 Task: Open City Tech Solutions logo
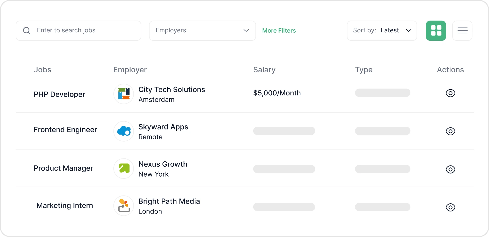click(x=124, y=94)
